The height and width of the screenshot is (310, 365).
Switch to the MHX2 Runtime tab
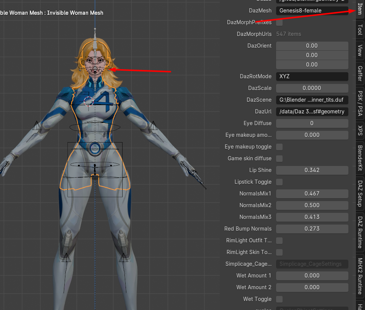click(x=360, y=276)
